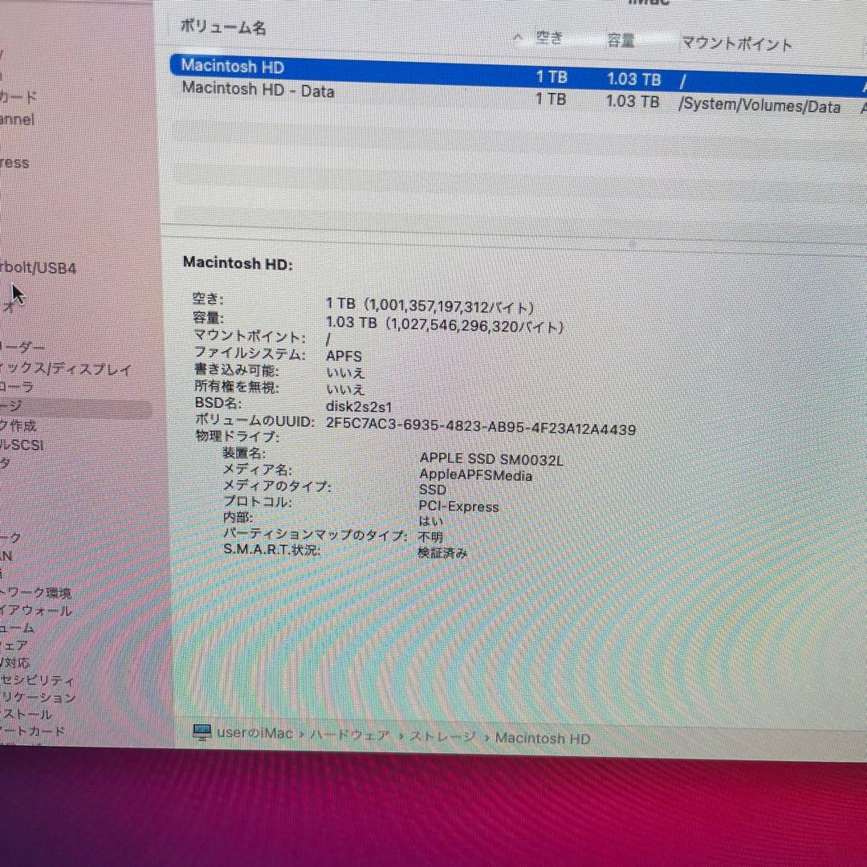Select the ファイアウォール section in sidebar
This screenshot has width=867, height=867.
[36, 610]
